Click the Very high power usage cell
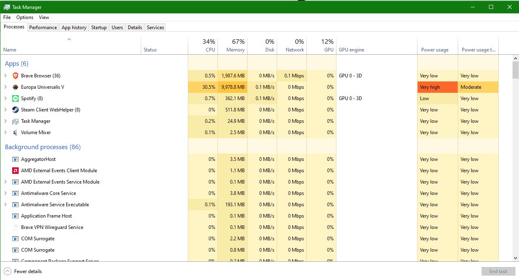 click(437, 87)
